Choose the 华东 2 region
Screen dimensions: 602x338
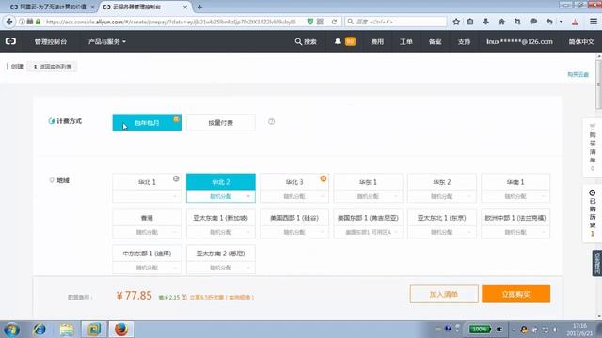pyautogui.click(x=442, y=181)
